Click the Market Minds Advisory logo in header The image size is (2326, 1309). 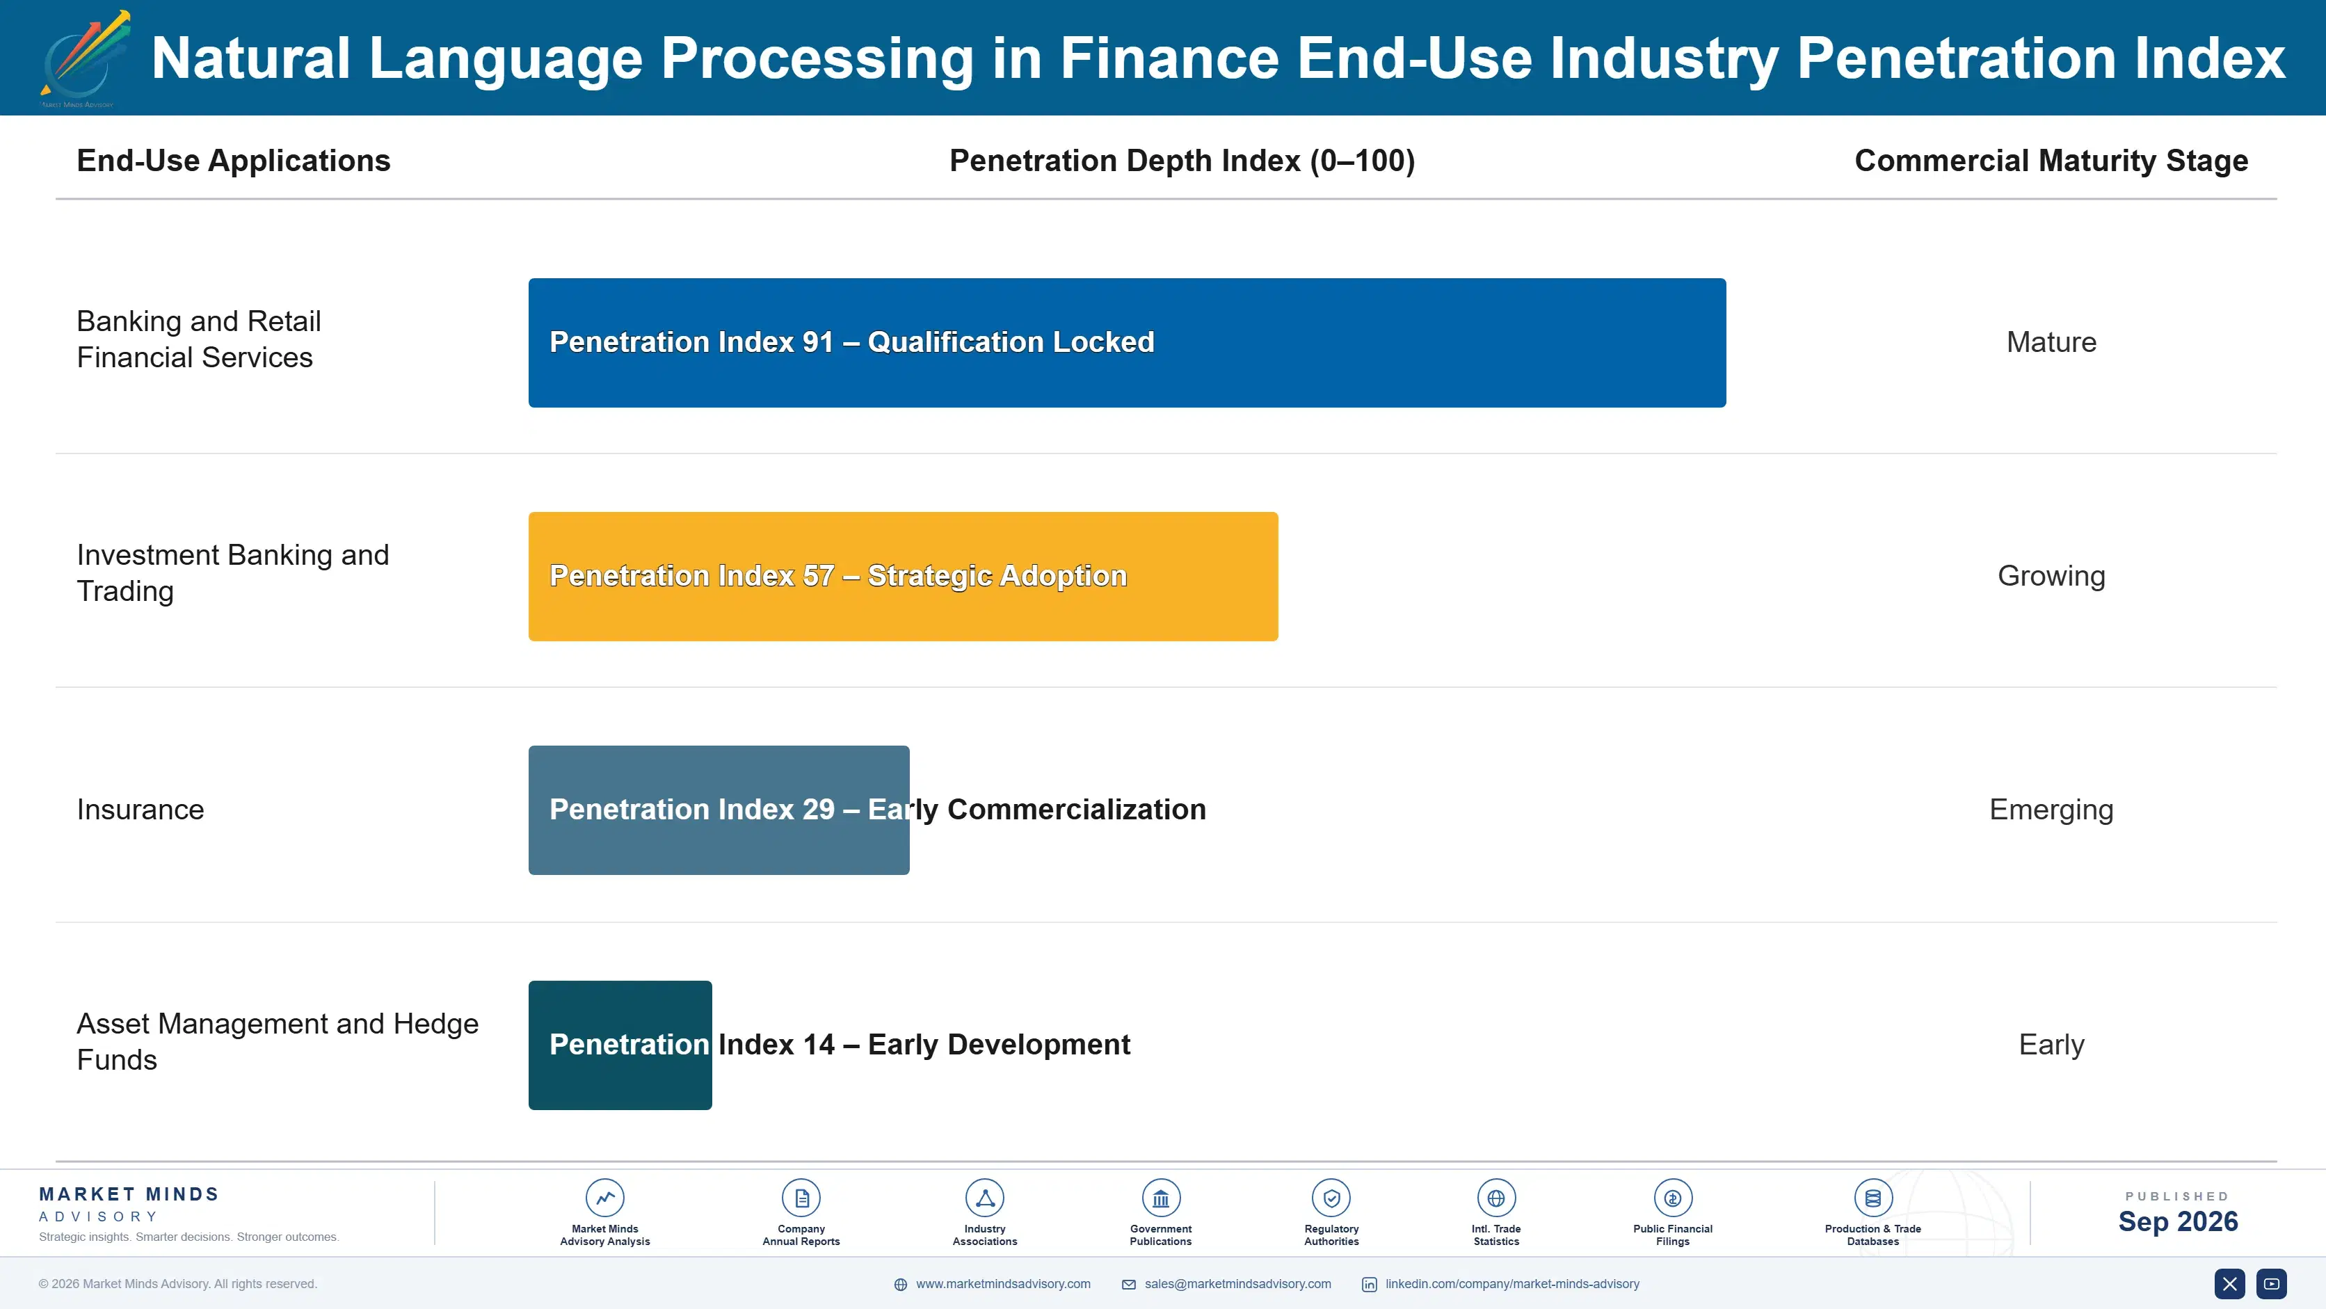[x=85, y=60]
